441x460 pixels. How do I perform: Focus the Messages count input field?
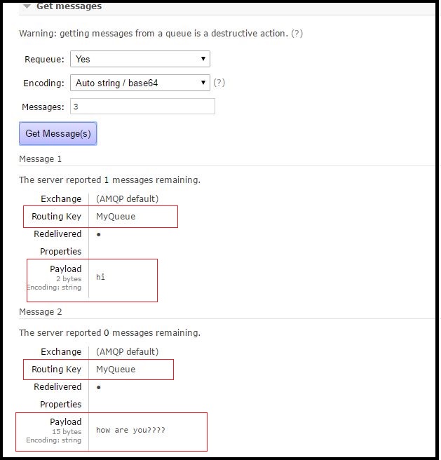point(142,107)
